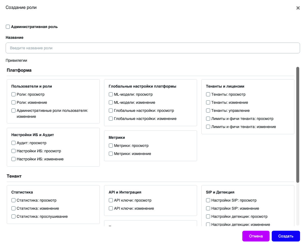Check Настройки детекции: просмотр
The height and width of the screenshot is (245, 303).
(208, 216)
